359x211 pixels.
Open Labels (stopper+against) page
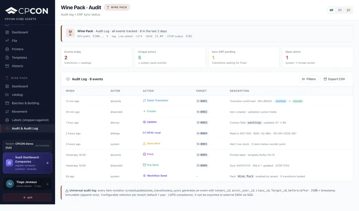pyautogui.click(x=28, y=120)
